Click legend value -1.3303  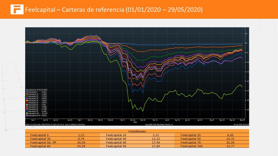pos(44,94)
